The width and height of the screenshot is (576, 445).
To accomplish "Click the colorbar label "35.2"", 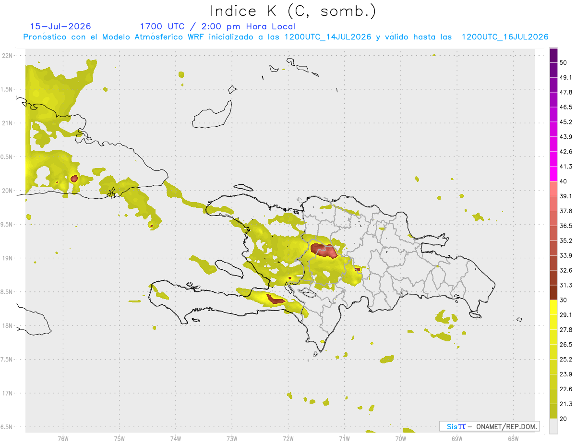I will [x=566, y=241].
